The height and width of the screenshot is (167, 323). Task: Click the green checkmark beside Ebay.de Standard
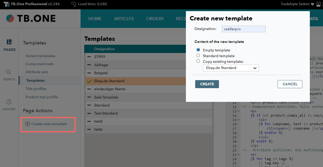pos(89,81)
